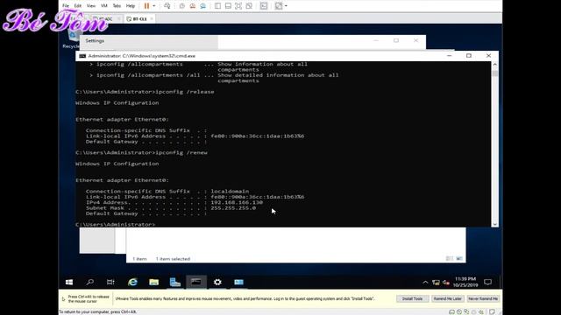Open the power options dropdown beside pause

coord(154,6)
